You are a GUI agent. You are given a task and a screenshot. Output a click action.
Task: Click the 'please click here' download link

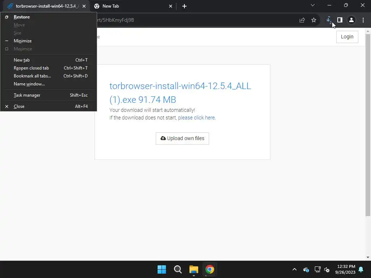[196, 118]
